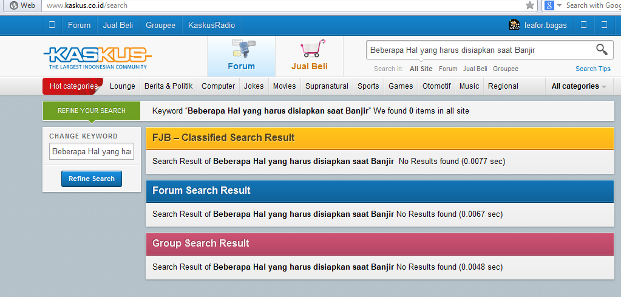Image resolution: width=621 pixels, height=297 pixels.
Task: Open Berita & Politik category
Action: point(168,86)
